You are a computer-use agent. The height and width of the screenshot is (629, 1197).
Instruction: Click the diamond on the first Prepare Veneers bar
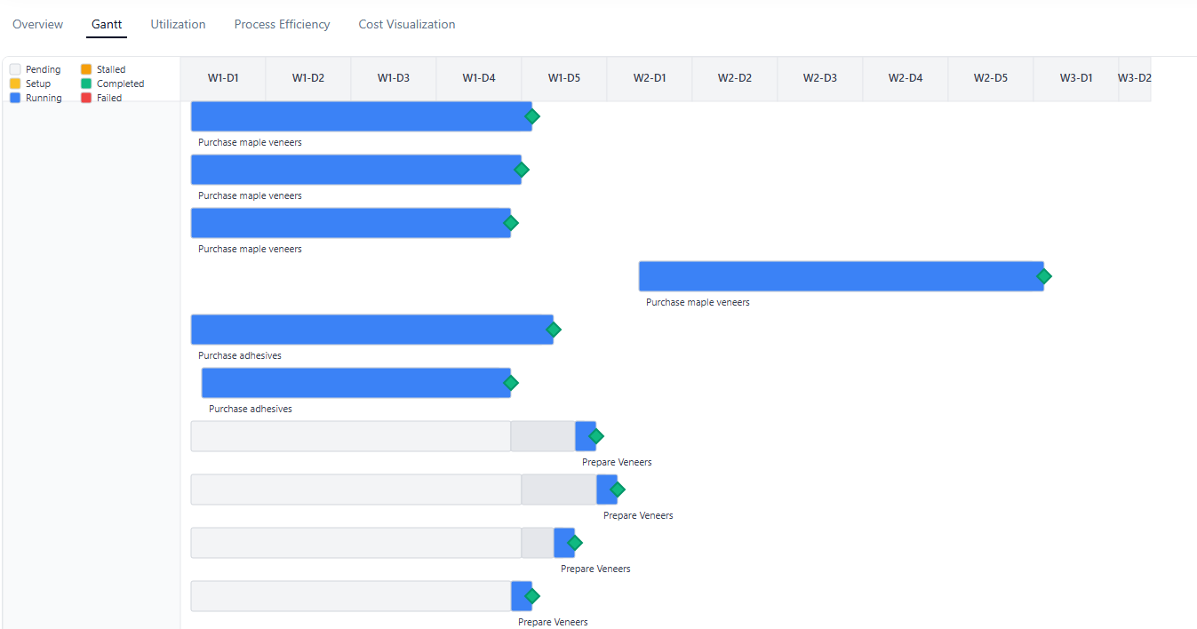tap(596, 436)
